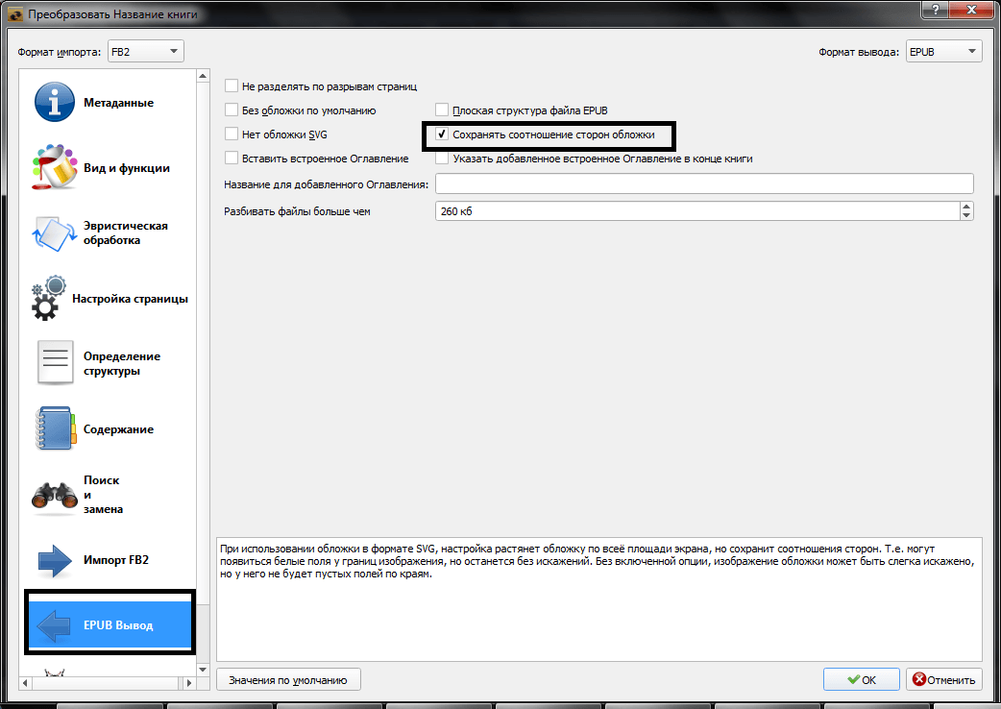Open the Формат вывода EPUB dropdown

[943, 52]
